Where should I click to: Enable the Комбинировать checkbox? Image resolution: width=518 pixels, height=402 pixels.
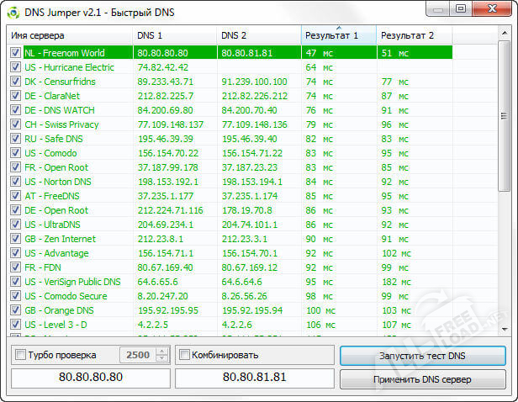point(185,355)
